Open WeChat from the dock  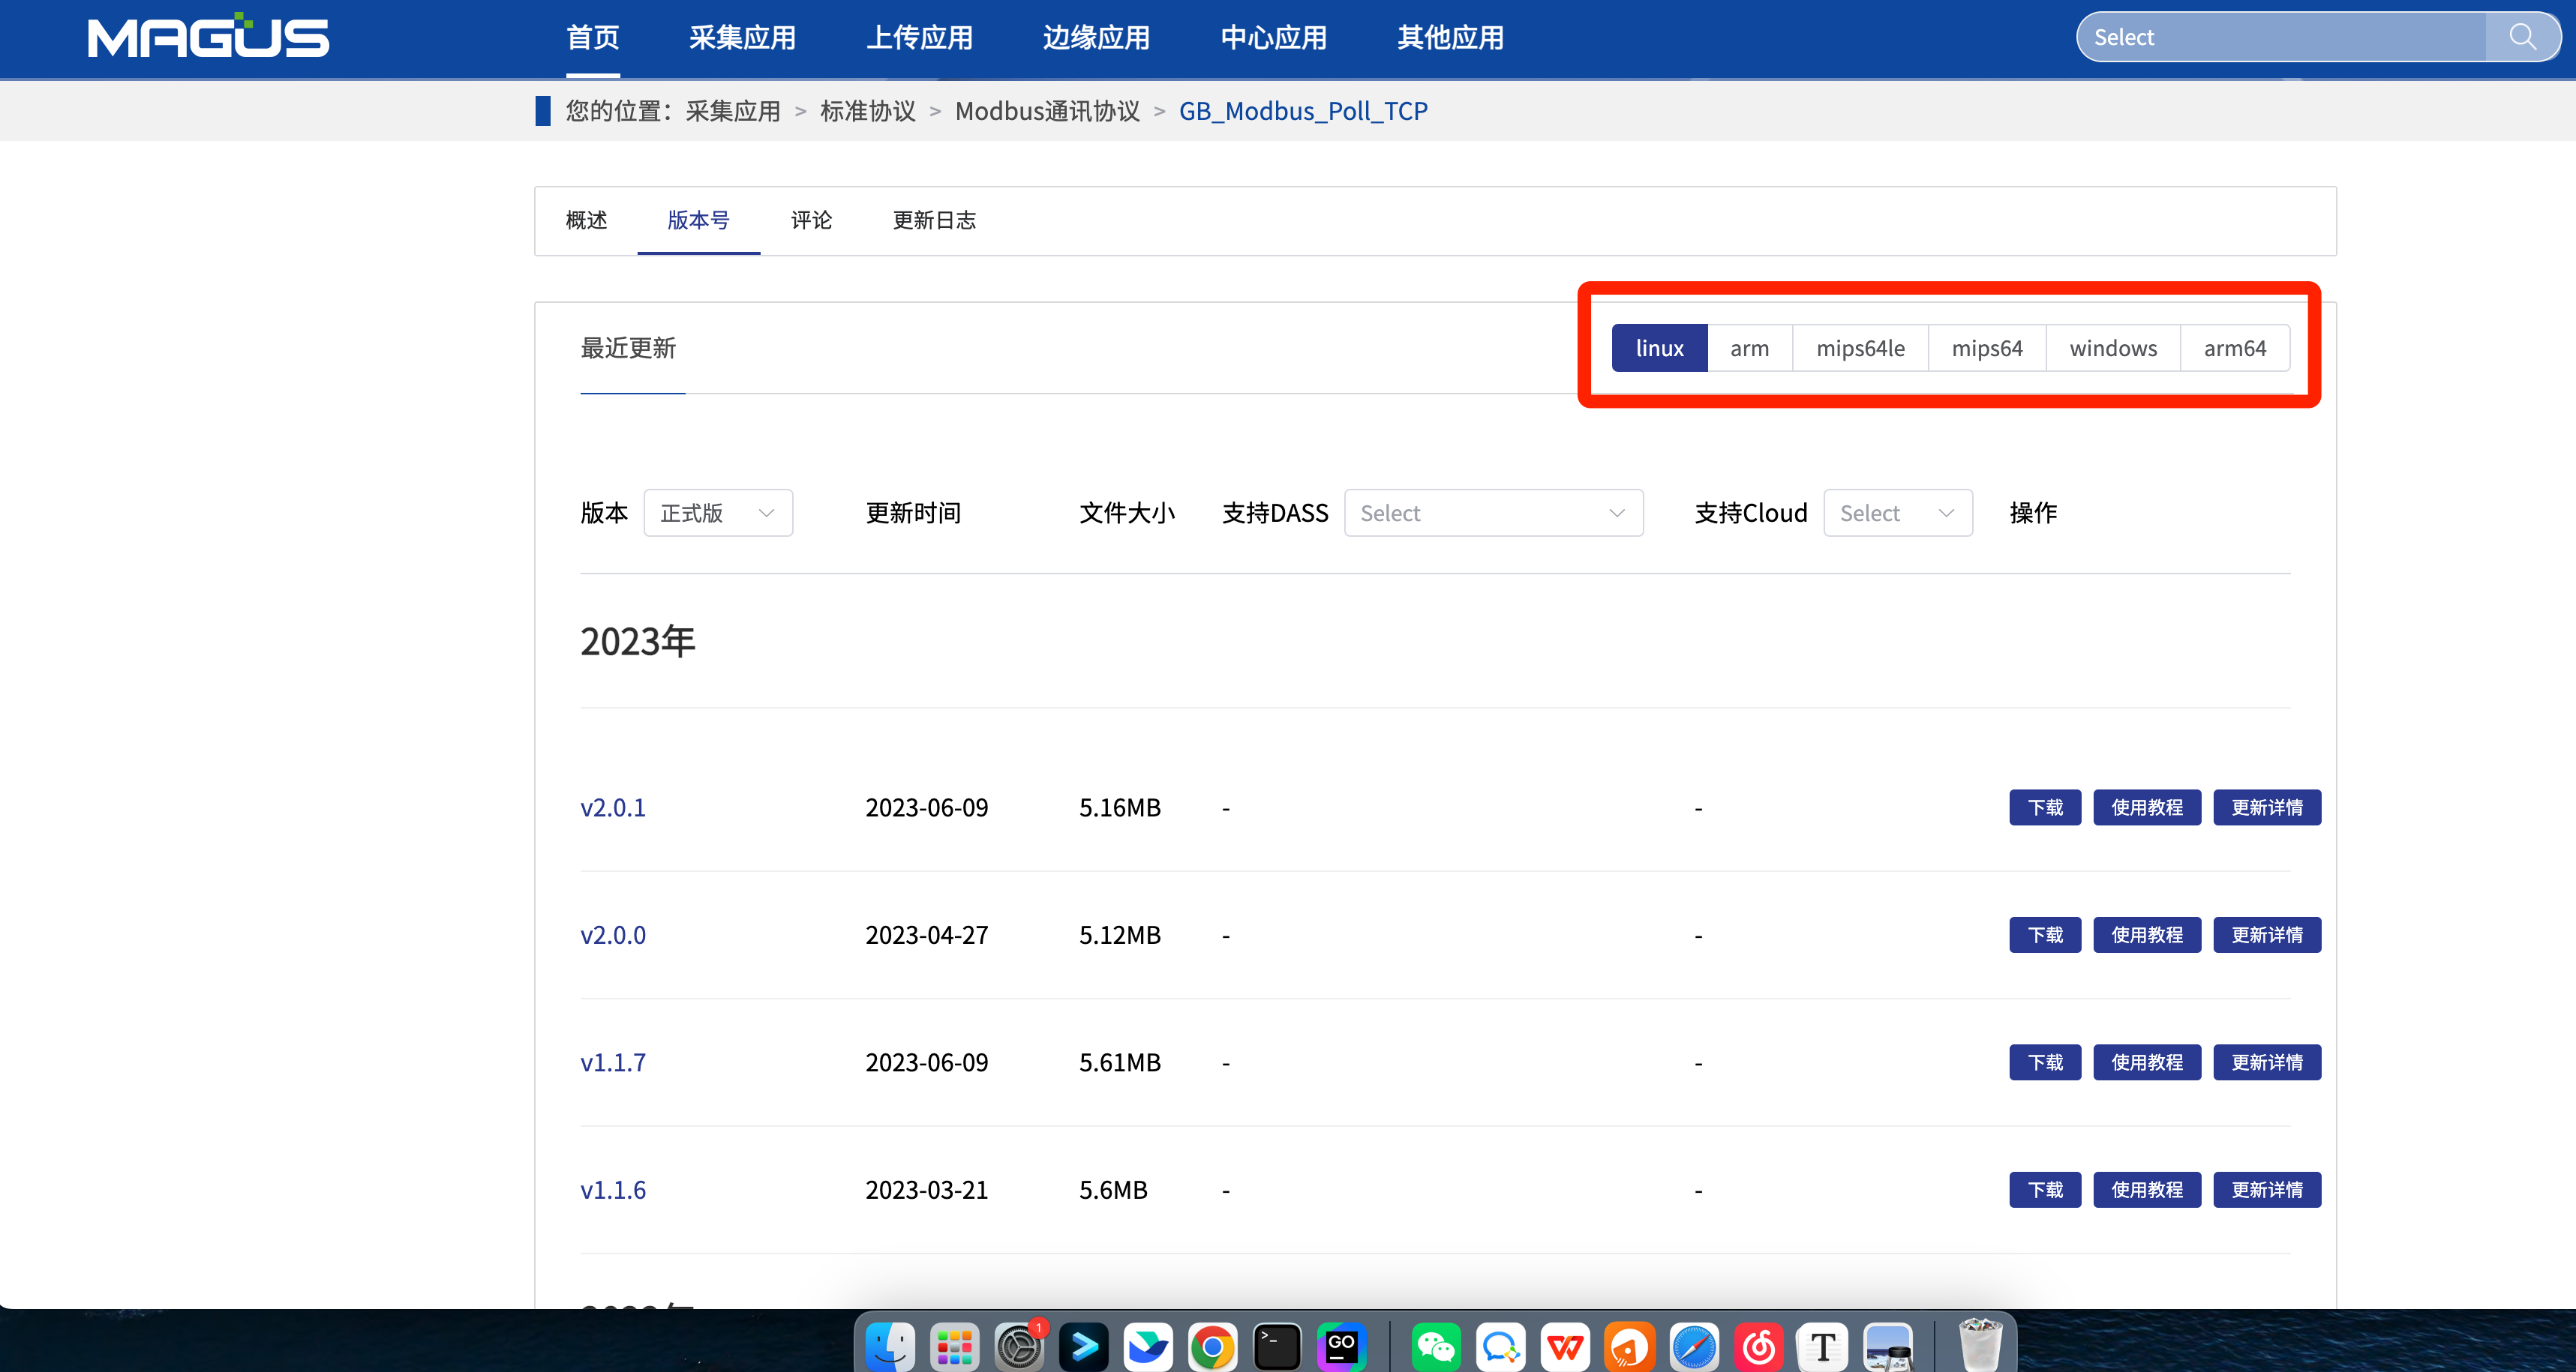1436,1346
